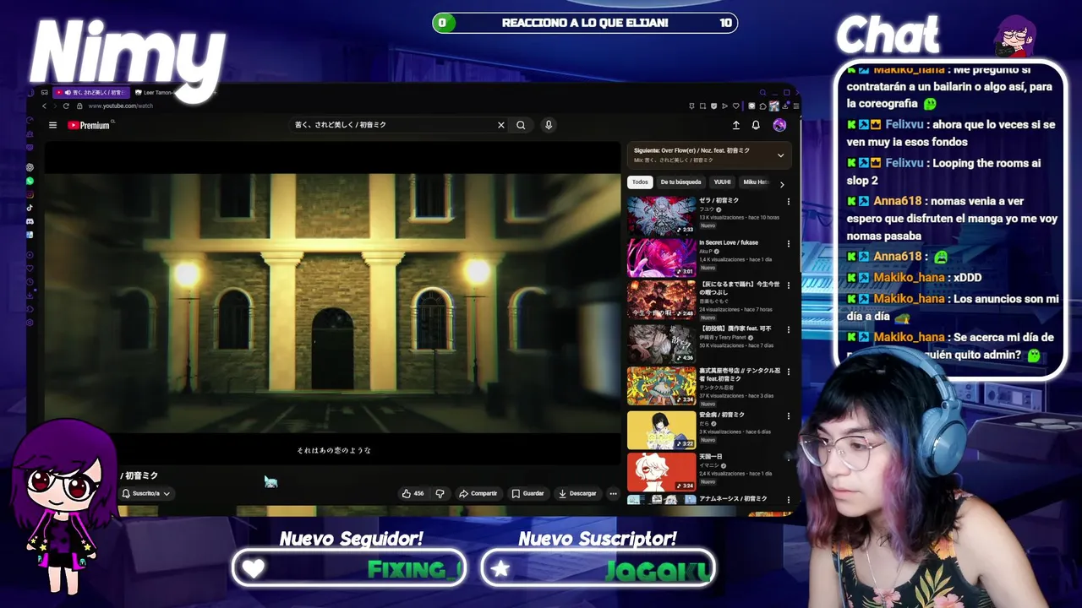Open the YouTube upload/create icon
The image size is (1082, 608).
(x=735, y=125)
